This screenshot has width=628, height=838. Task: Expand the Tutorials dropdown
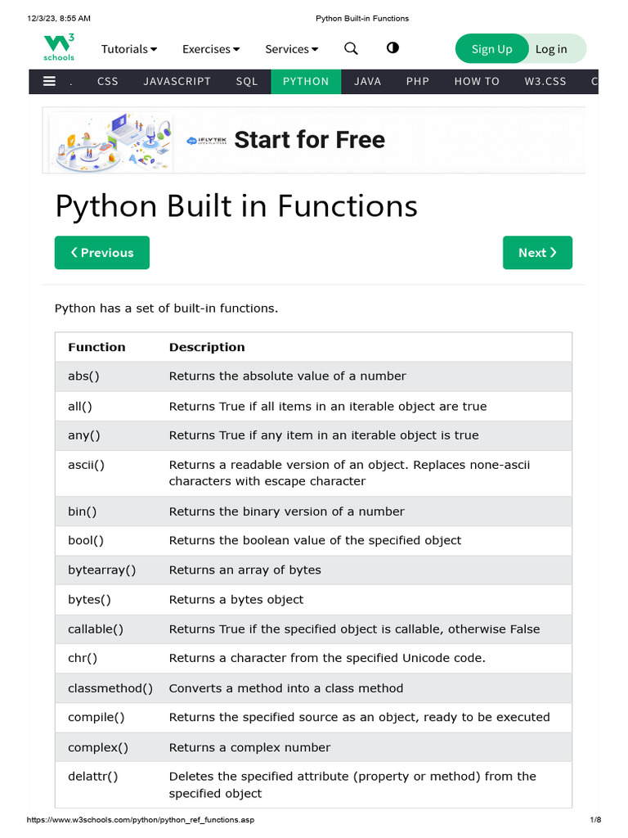pyautogui.click(x=129, y=49)
